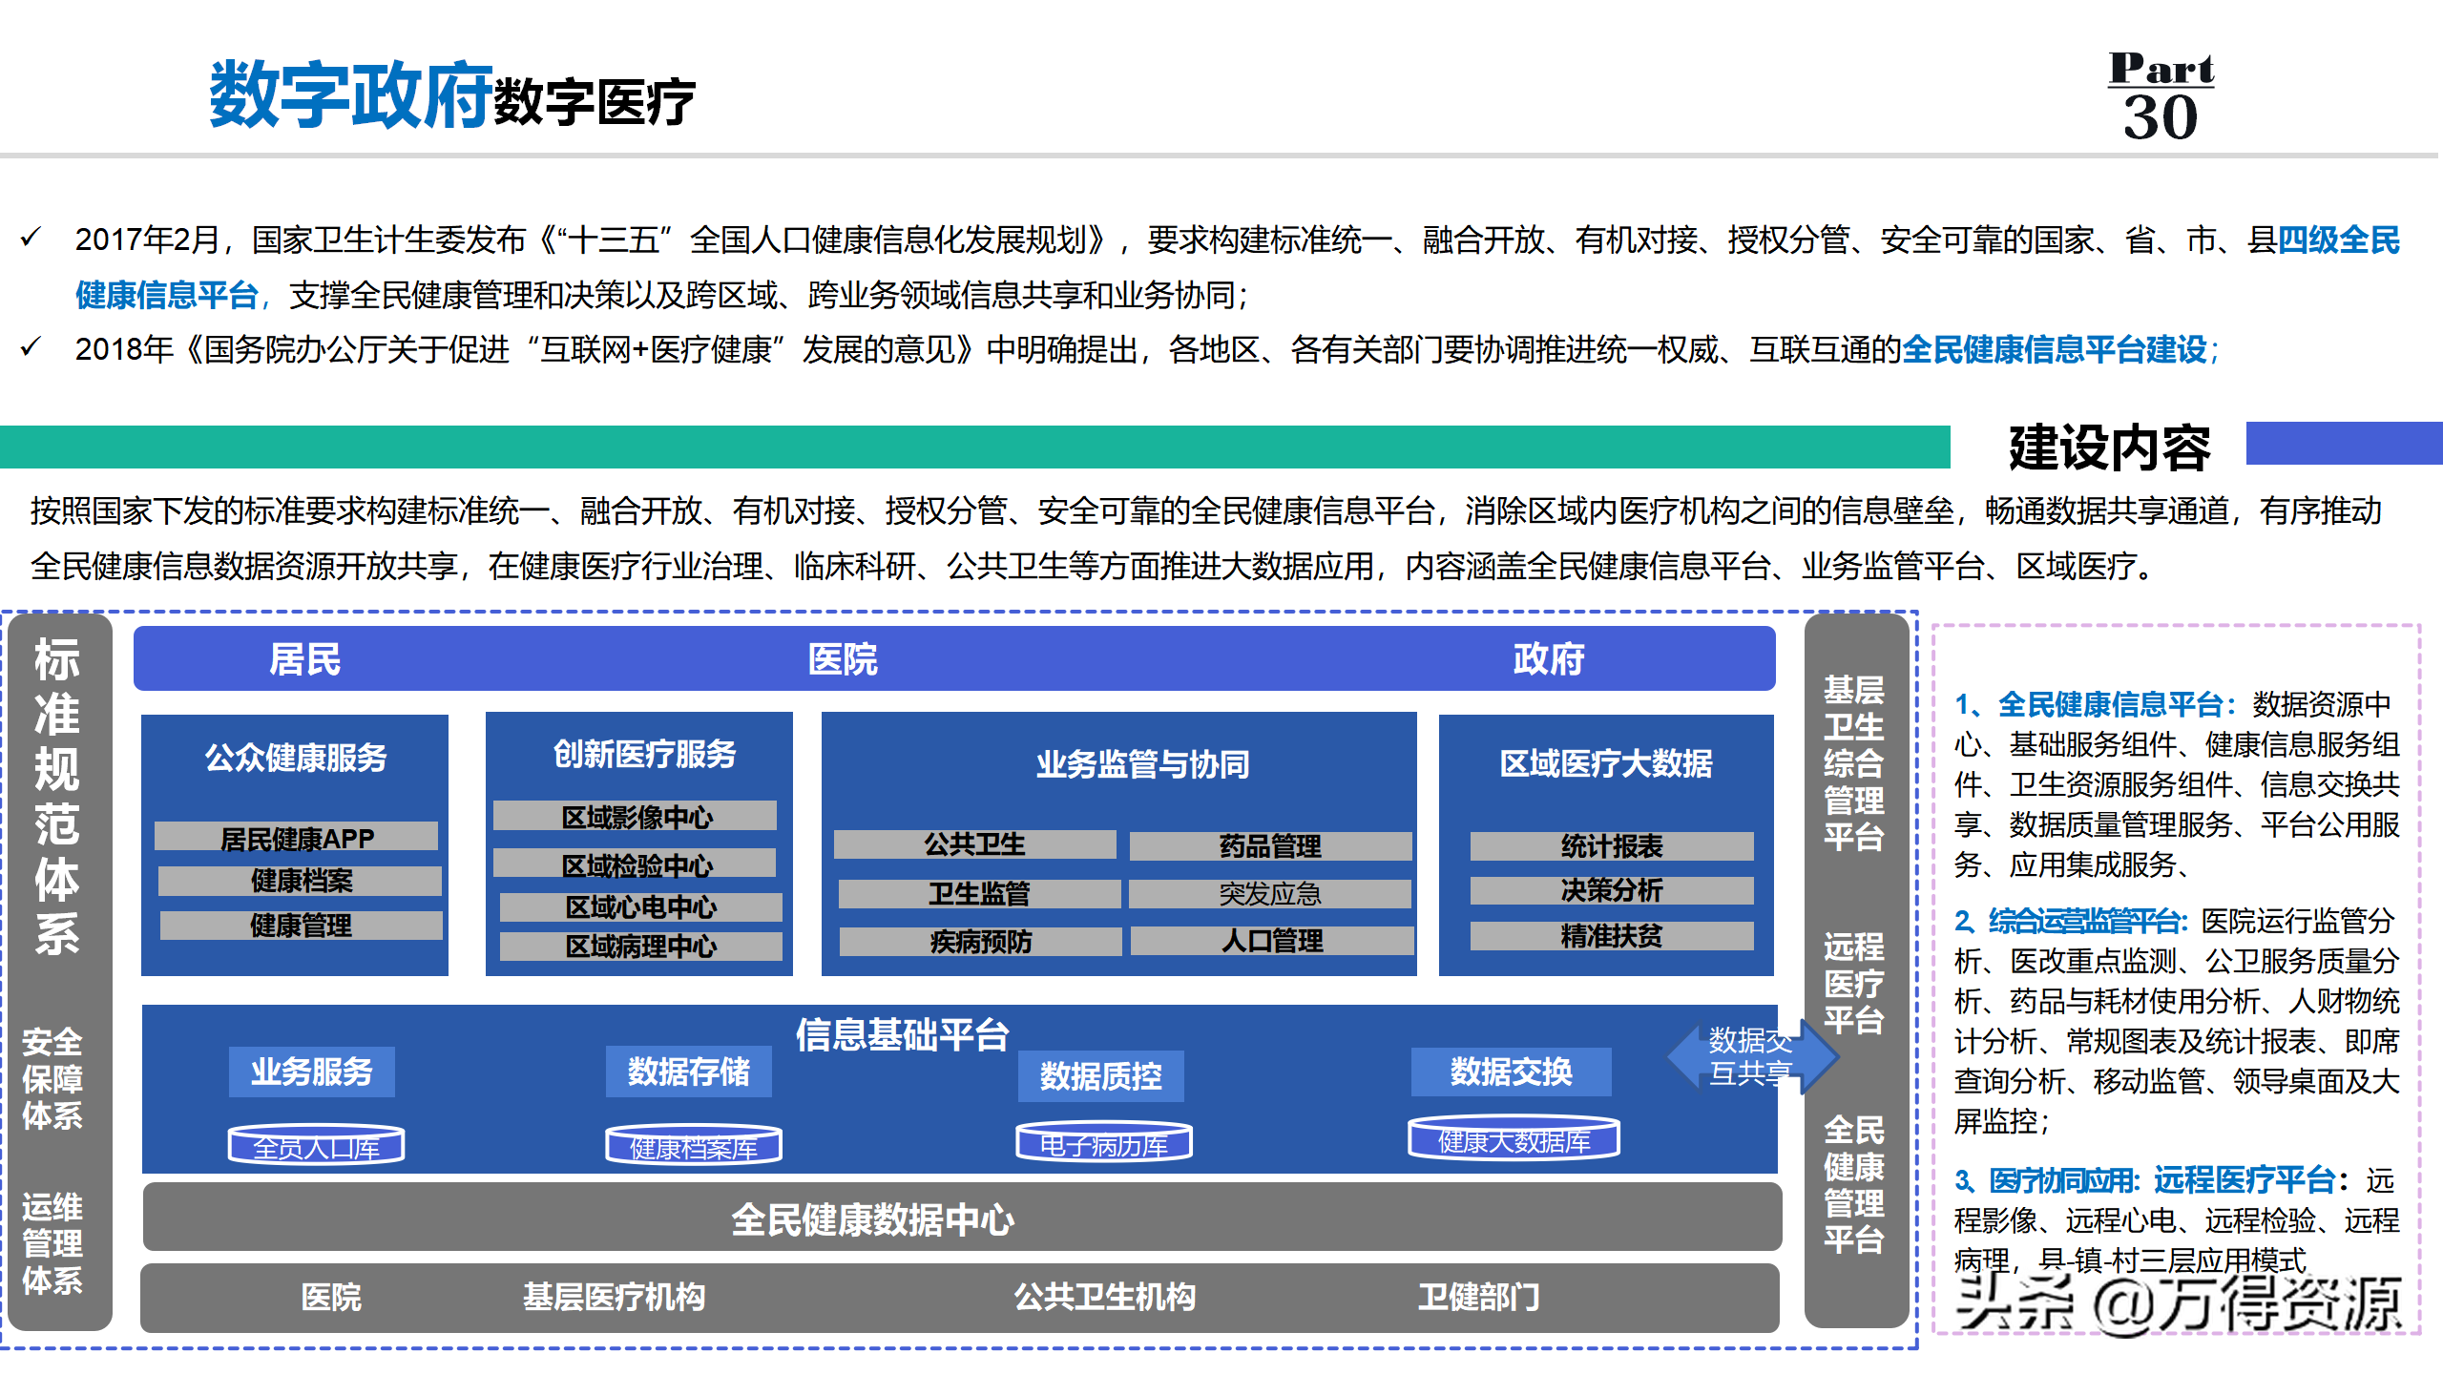Select 医院 in the top blue bar
2443x1374 pixels.
click(843, 659)
